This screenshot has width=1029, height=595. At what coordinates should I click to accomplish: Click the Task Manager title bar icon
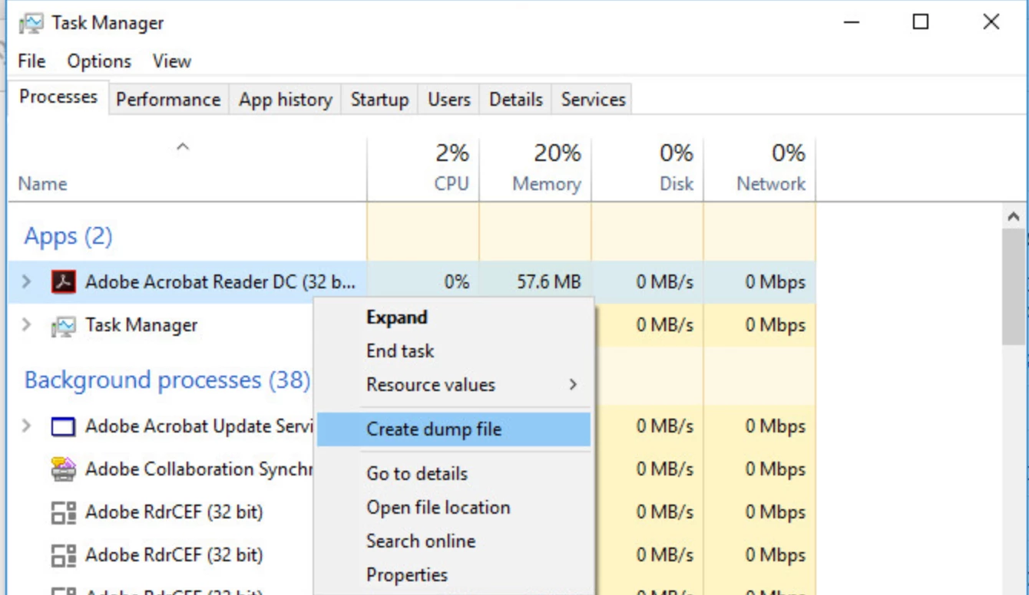pyautogui.click(x=31, y=24)
